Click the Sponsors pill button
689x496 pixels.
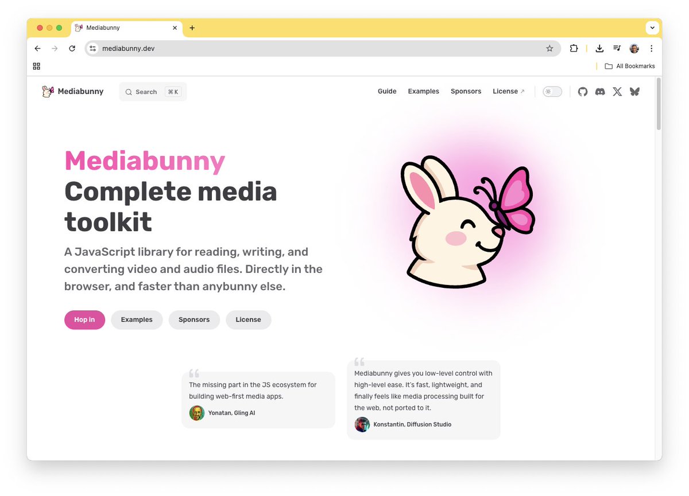point(194,320)
